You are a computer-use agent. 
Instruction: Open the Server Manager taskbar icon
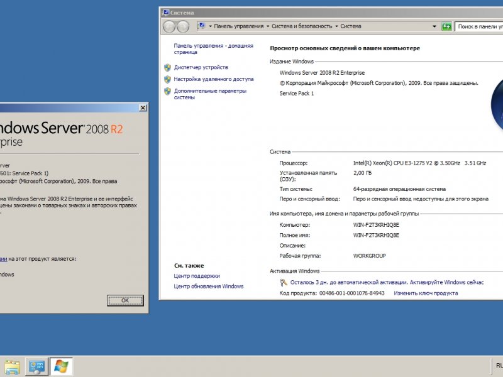click(x=36, y=367)
